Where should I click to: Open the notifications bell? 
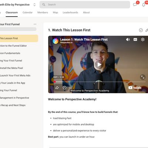click(144, 5)
